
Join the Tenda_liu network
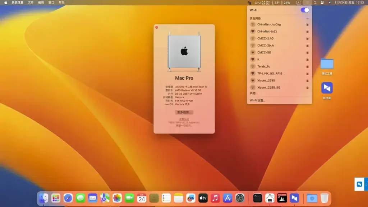(x=279, y=66)
